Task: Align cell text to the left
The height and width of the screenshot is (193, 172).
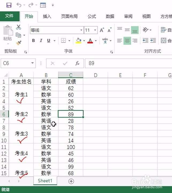Action: 119,40
